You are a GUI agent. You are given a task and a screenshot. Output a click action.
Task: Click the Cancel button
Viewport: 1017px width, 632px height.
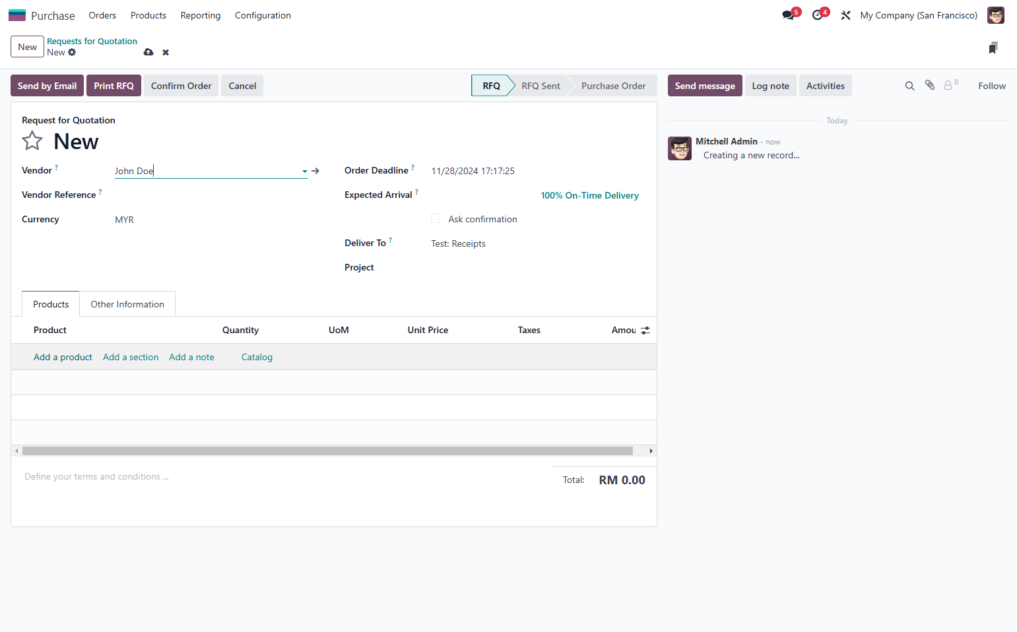pos(242,86)
